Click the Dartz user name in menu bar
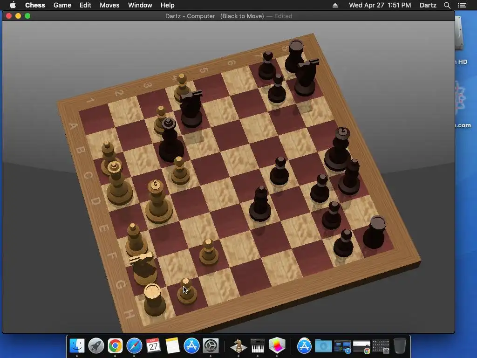Image resolution: width=477 pixels, height=358 pixels. point(428,5)
